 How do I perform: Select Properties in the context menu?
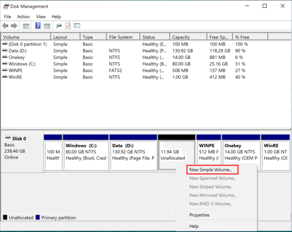200,215
